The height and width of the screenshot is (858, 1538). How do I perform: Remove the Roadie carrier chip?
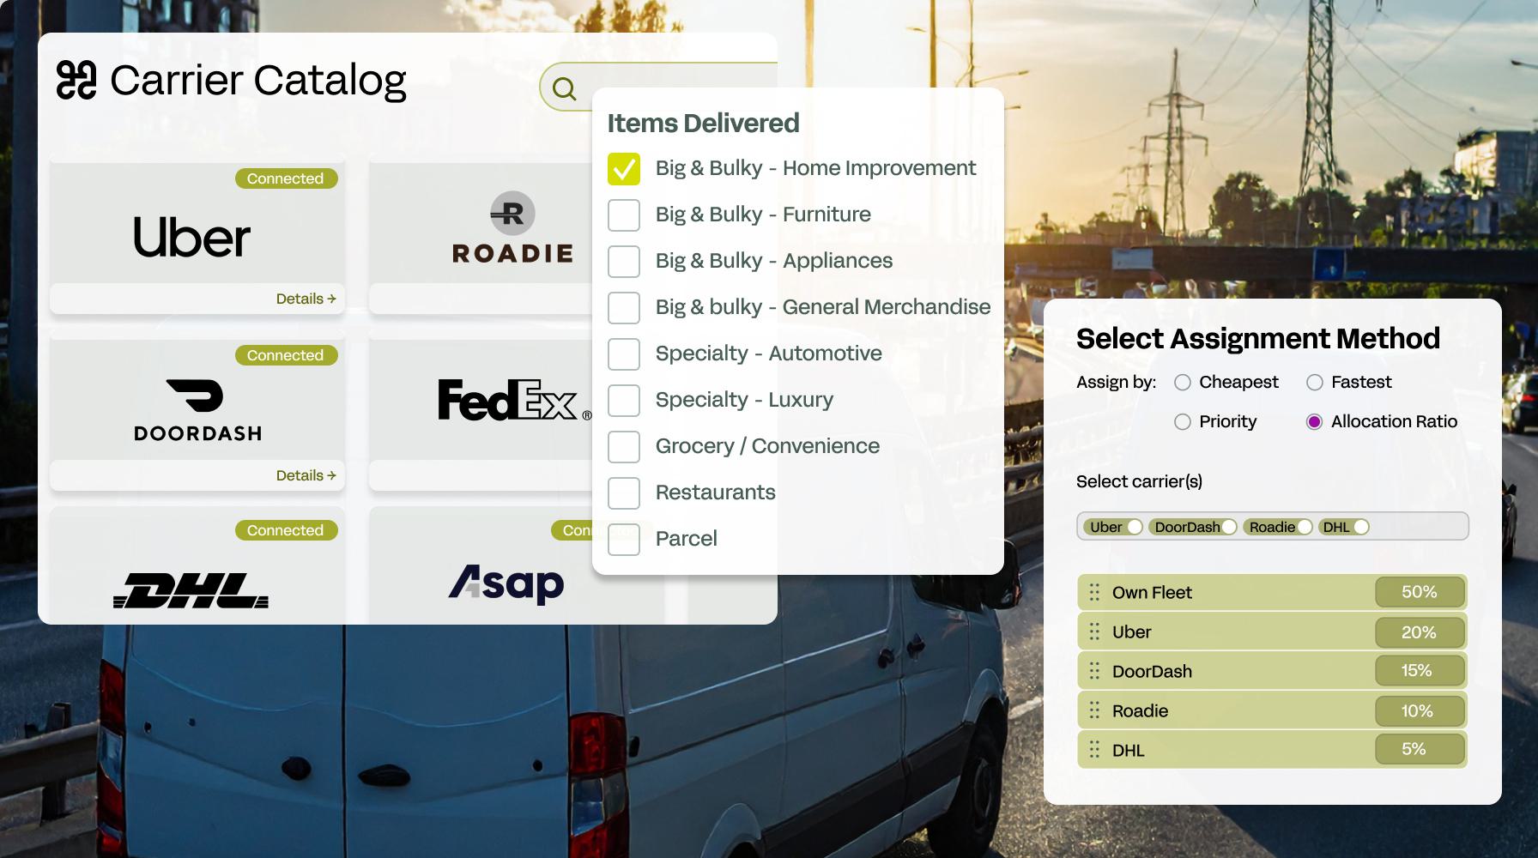pos(1305,527)
